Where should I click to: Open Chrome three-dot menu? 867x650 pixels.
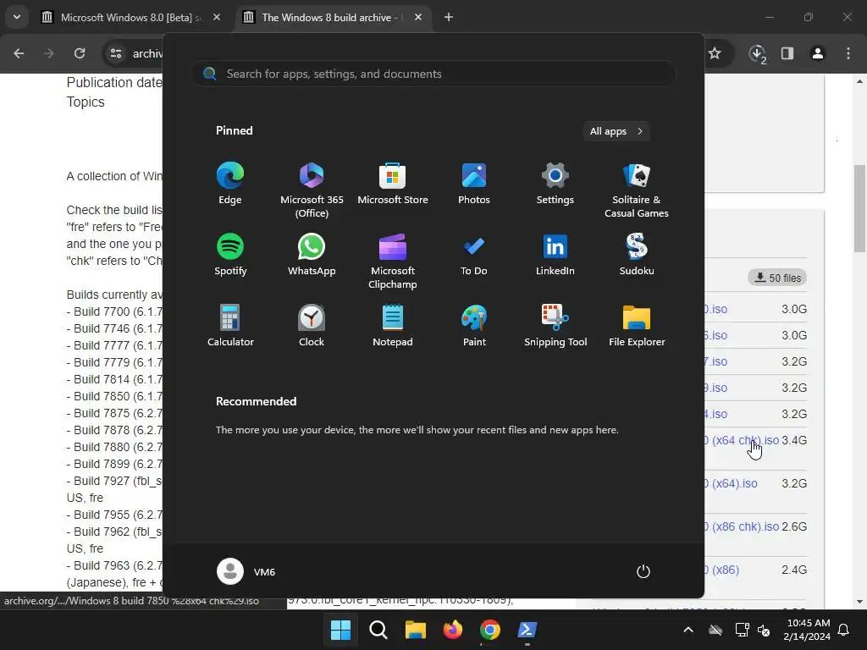tap(848, 53)
